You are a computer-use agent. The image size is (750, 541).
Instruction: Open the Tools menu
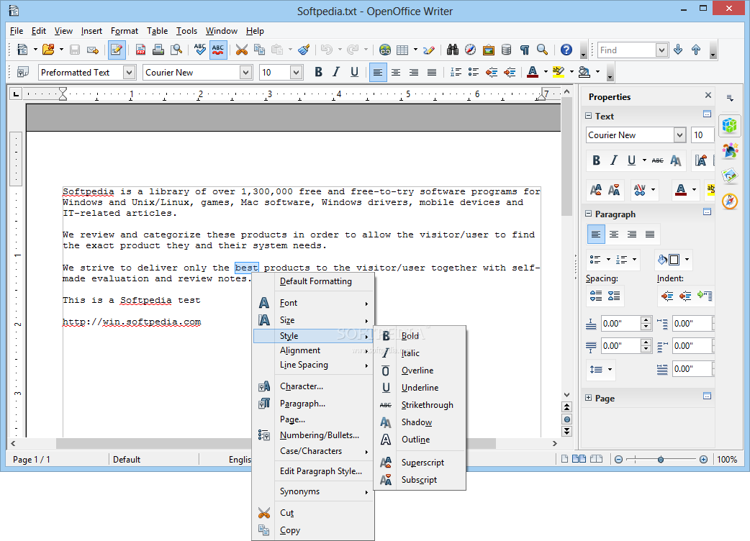coord(186,31)
